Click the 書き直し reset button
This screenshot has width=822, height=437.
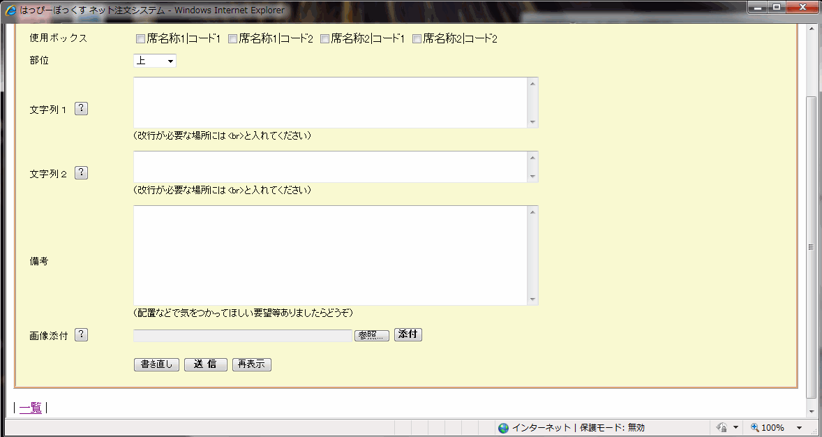click(157, 364)
